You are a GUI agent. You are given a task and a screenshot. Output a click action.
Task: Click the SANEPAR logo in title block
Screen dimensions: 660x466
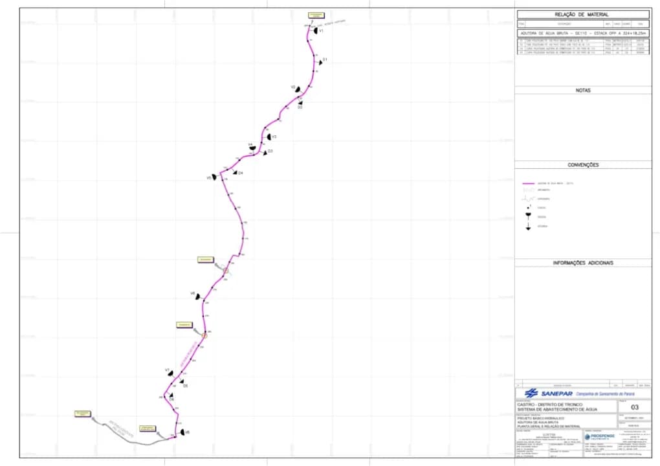point(549,393)
